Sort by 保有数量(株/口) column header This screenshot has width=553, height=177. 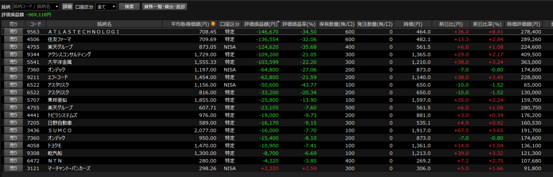coord(336,23)
